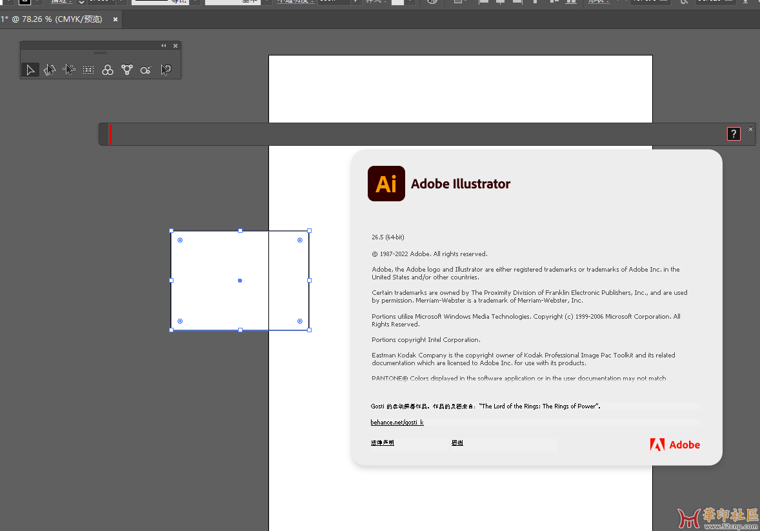Click the Adobe Illustrator title text
The width and height of the screenshot is (760, 531).
coord(461,184)
